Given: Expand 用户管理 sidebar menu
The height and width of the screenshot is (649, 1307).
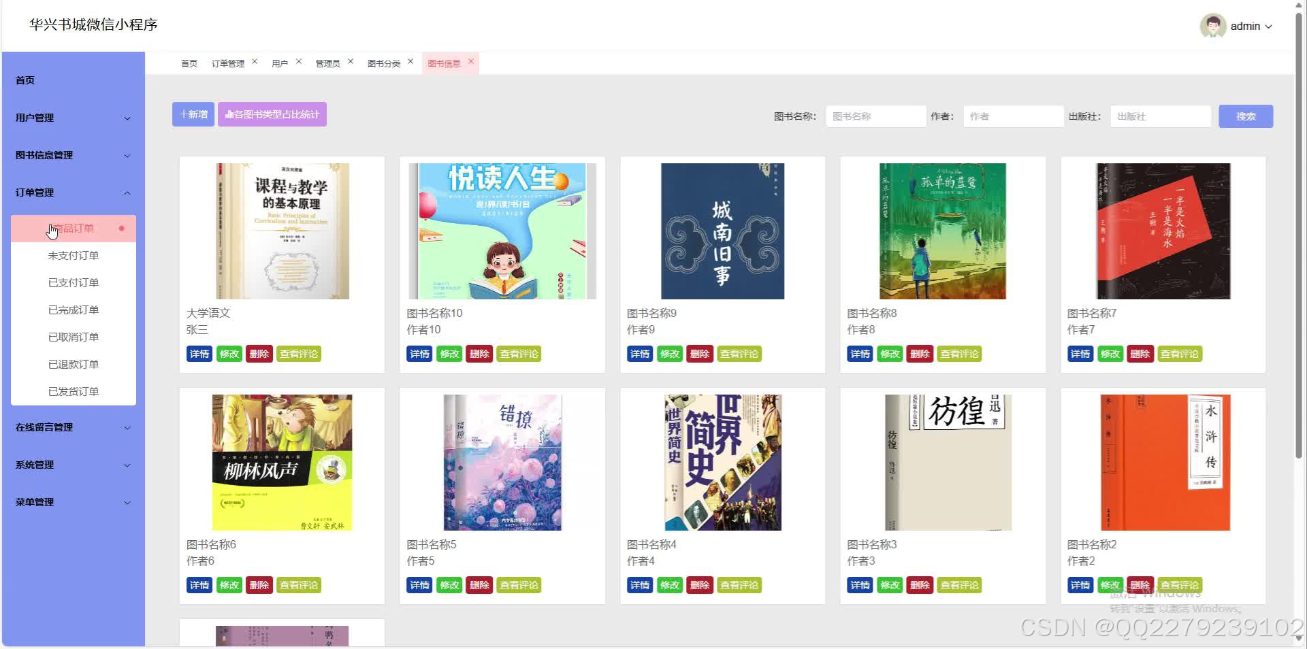Looking at the screenshot, I should click(x=73, y=118).
